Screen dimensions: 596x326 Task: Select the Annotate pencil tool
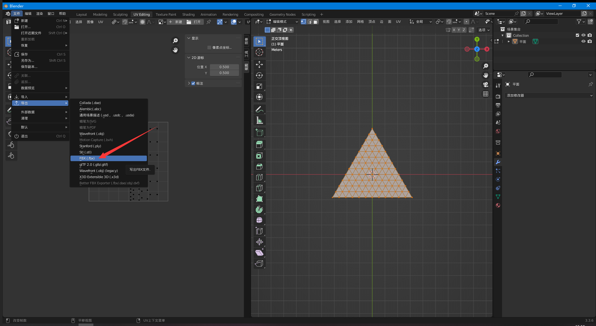tap(259, 109)
